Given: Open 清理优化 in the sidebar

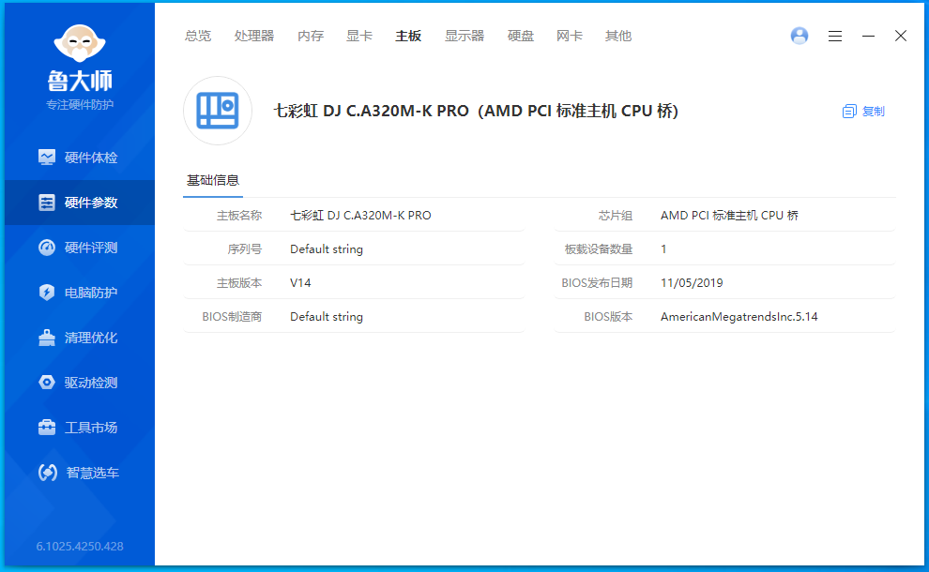Looking at the screenshot, I should tap(80, 338).
